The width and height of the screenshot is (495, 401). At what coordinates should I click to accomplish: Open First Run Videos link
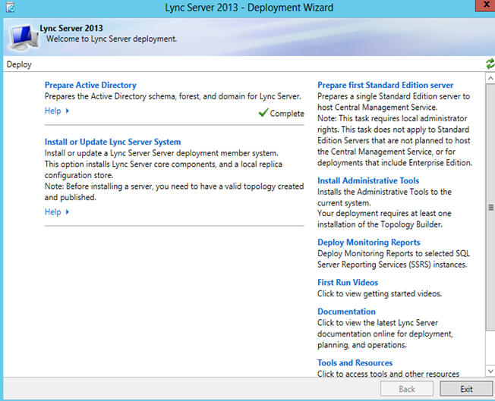(x=348, y=283)
